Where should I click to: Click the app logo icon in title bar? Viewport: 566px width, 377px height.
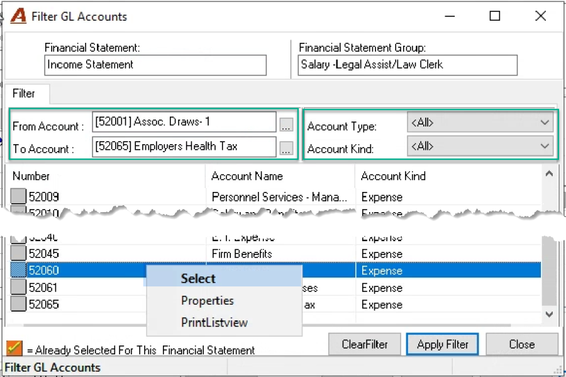[x=18, y=16]
